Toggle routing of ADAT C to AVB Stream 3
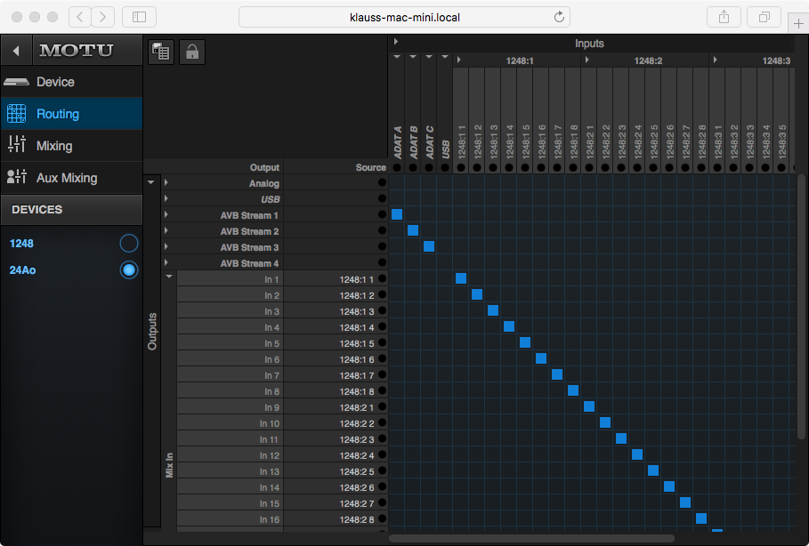This screenshot has width=809, height=546. tap(429, 246)
